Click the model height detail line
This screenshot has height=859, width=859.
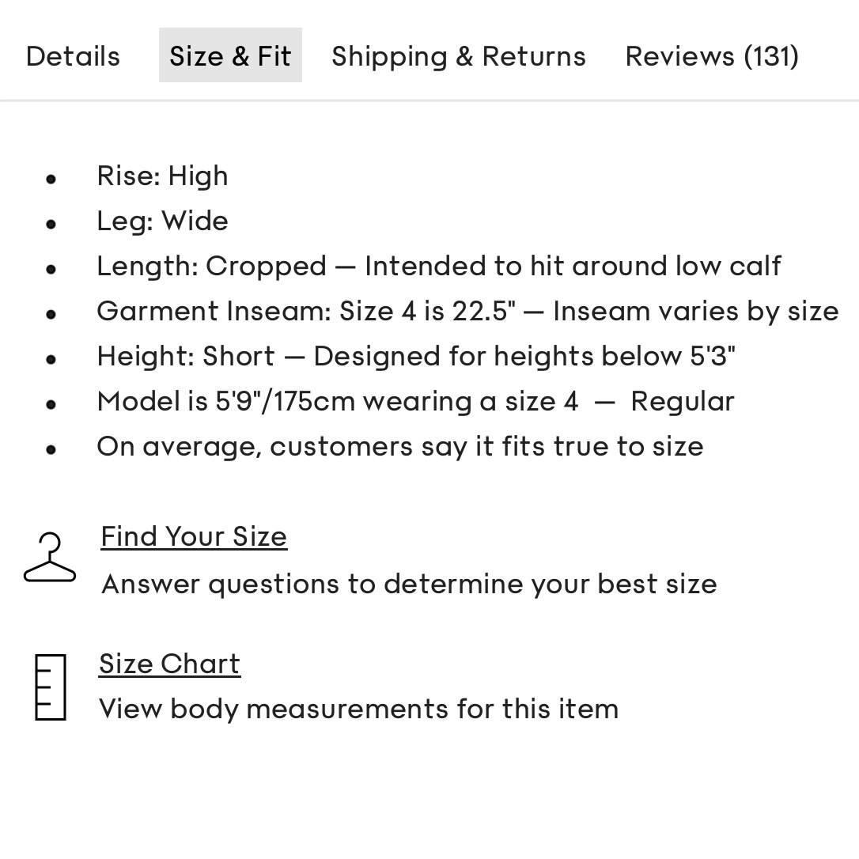click(x=415, y=401)
